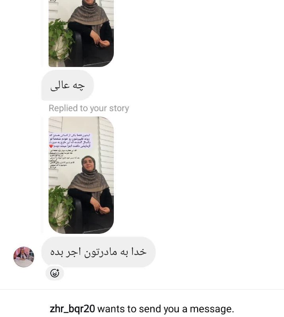Tap the black chair in the lower story preview

point(78,214)
